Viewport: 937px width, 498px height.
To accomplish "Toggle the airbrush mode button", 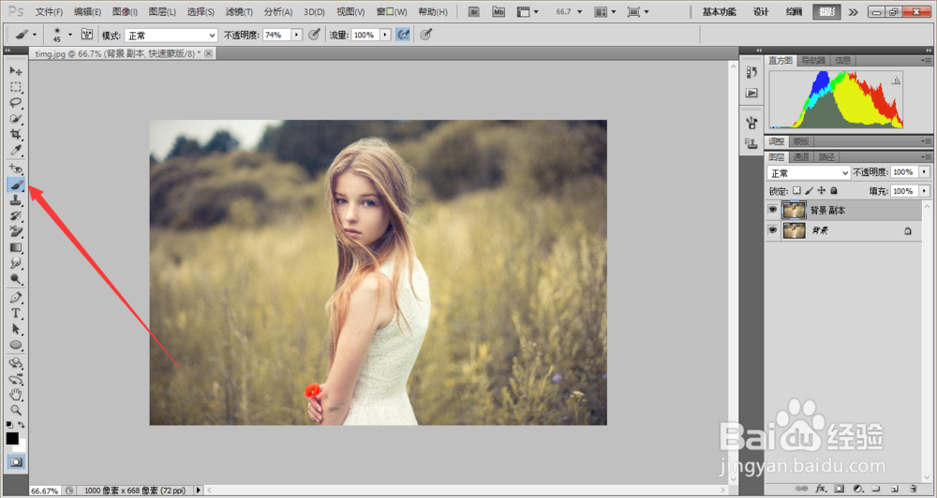I will 403,36.
